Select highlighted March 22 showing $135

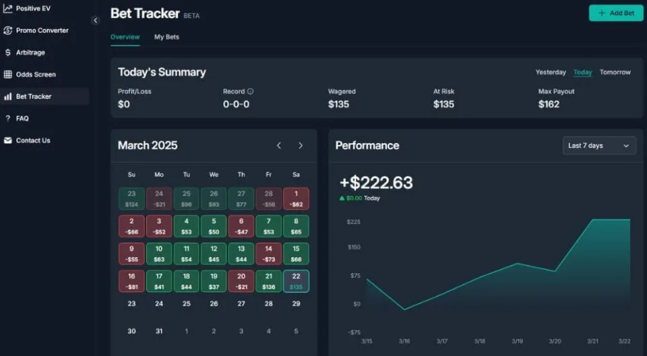click(296, 281)
